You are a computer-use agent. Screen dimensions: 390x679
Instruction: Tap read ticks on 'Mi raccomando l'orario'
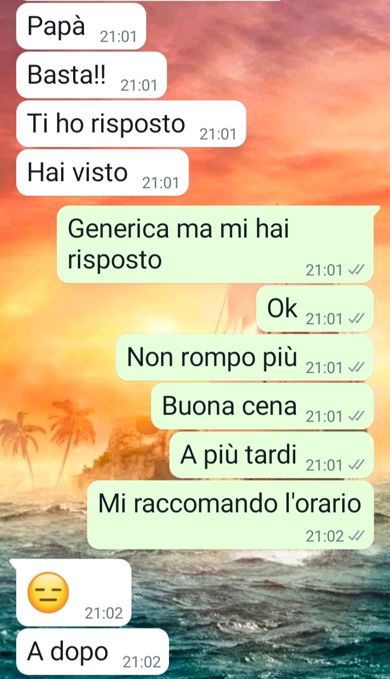pos(356,536)
